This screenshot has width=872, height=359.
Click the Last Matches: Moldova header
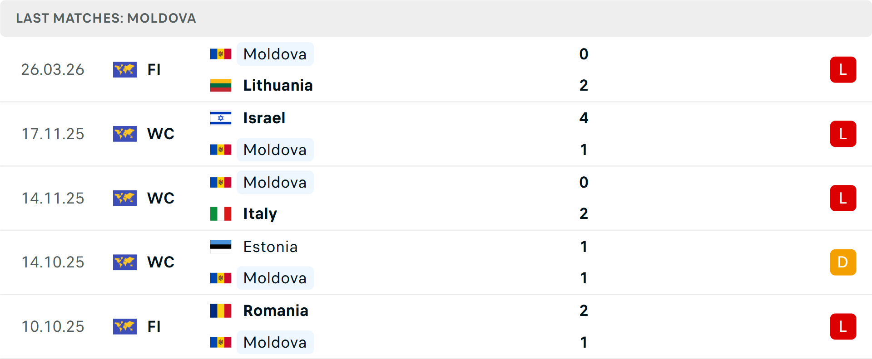point(106,18)
